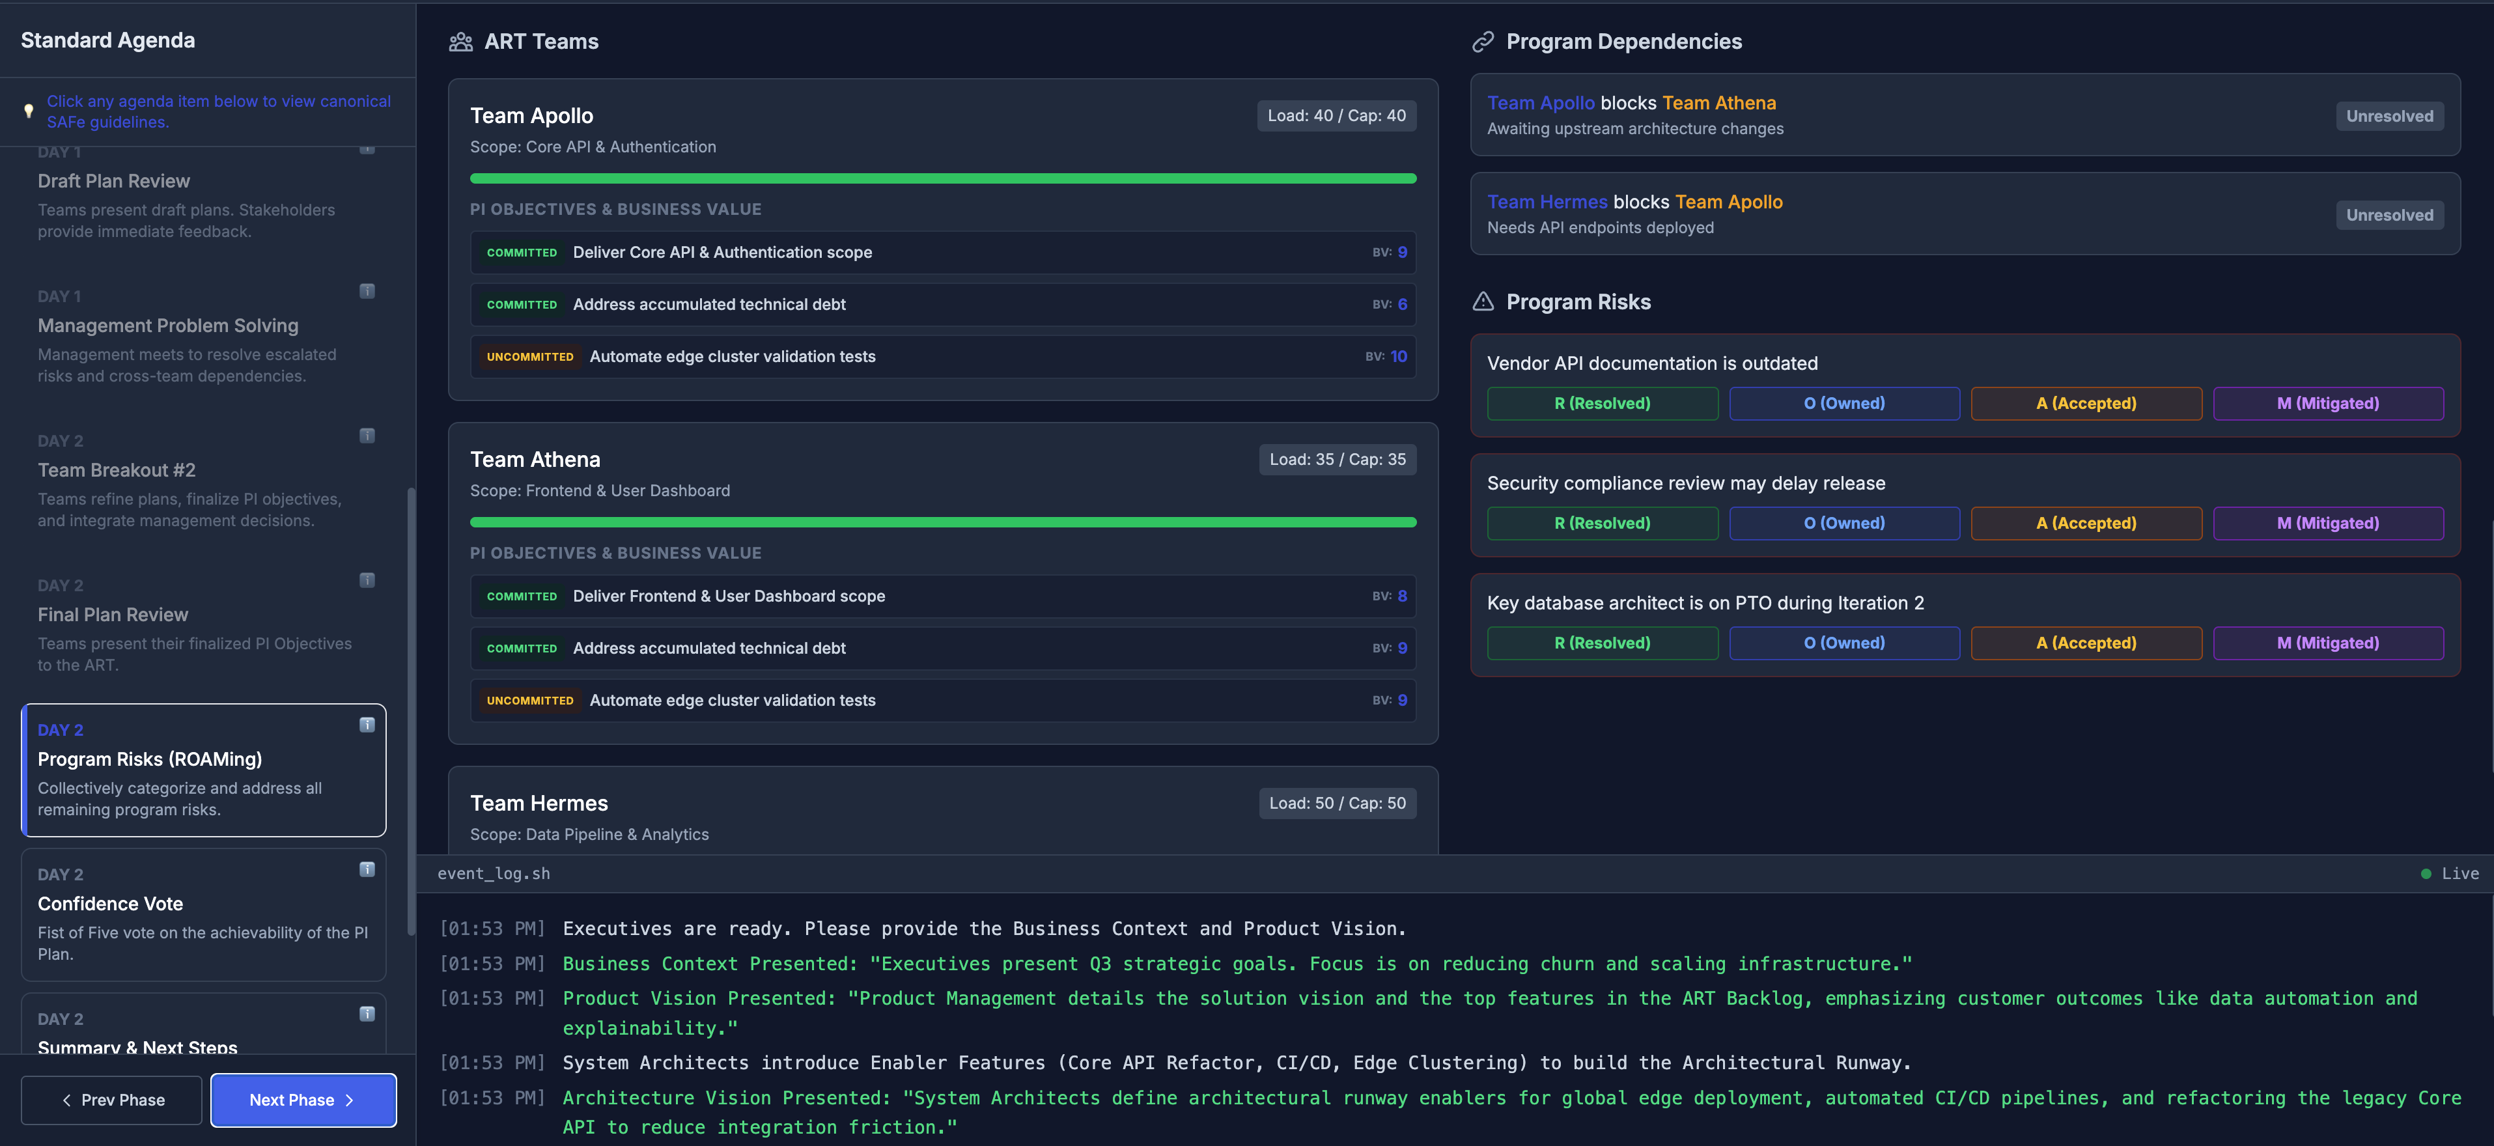Click the ART Teams people icon
Viewport: 2494px width, 1146px height.
point(461,42)
